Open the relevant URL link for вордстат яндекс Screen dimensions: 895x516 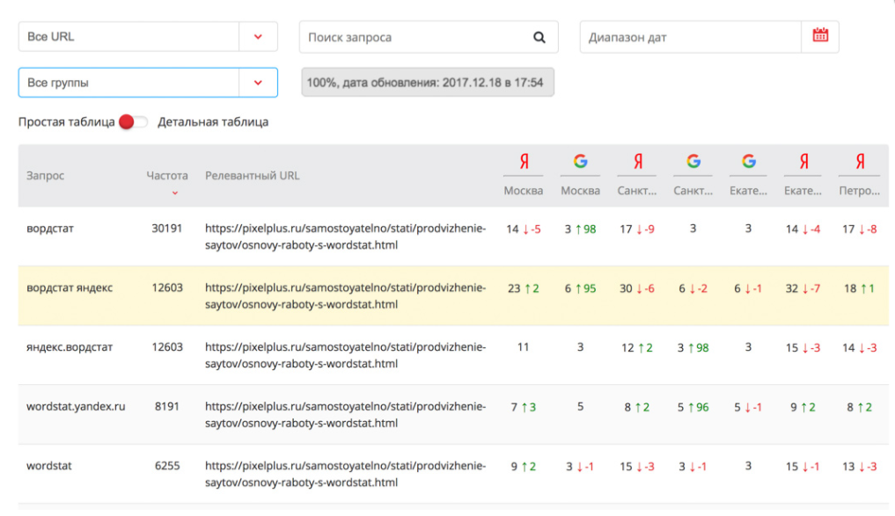click(345, 296)
